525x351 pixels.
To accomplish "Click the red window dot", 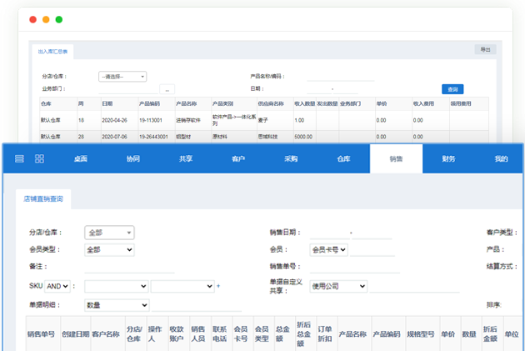I will coord(33,18).
